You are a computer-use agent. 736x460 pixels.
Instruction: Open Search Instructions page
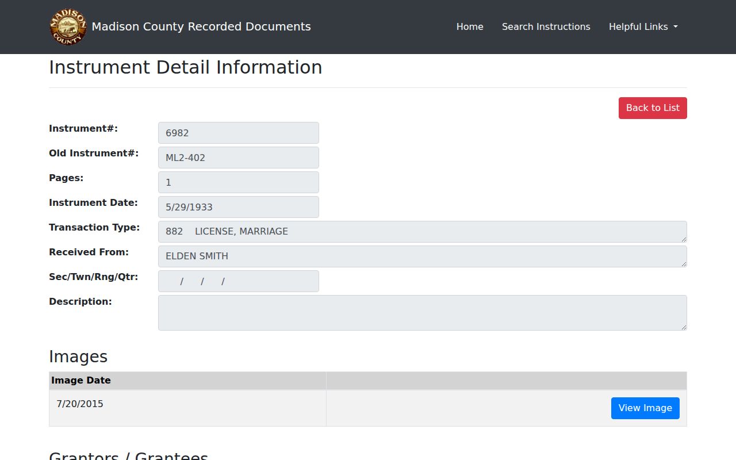point(546,26)
